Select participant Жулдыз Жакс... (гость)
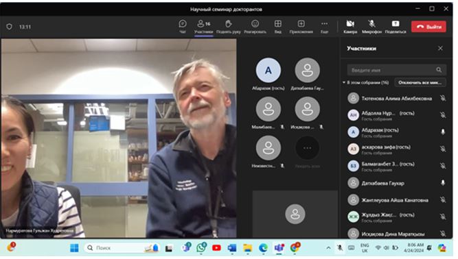 (396, 217)
